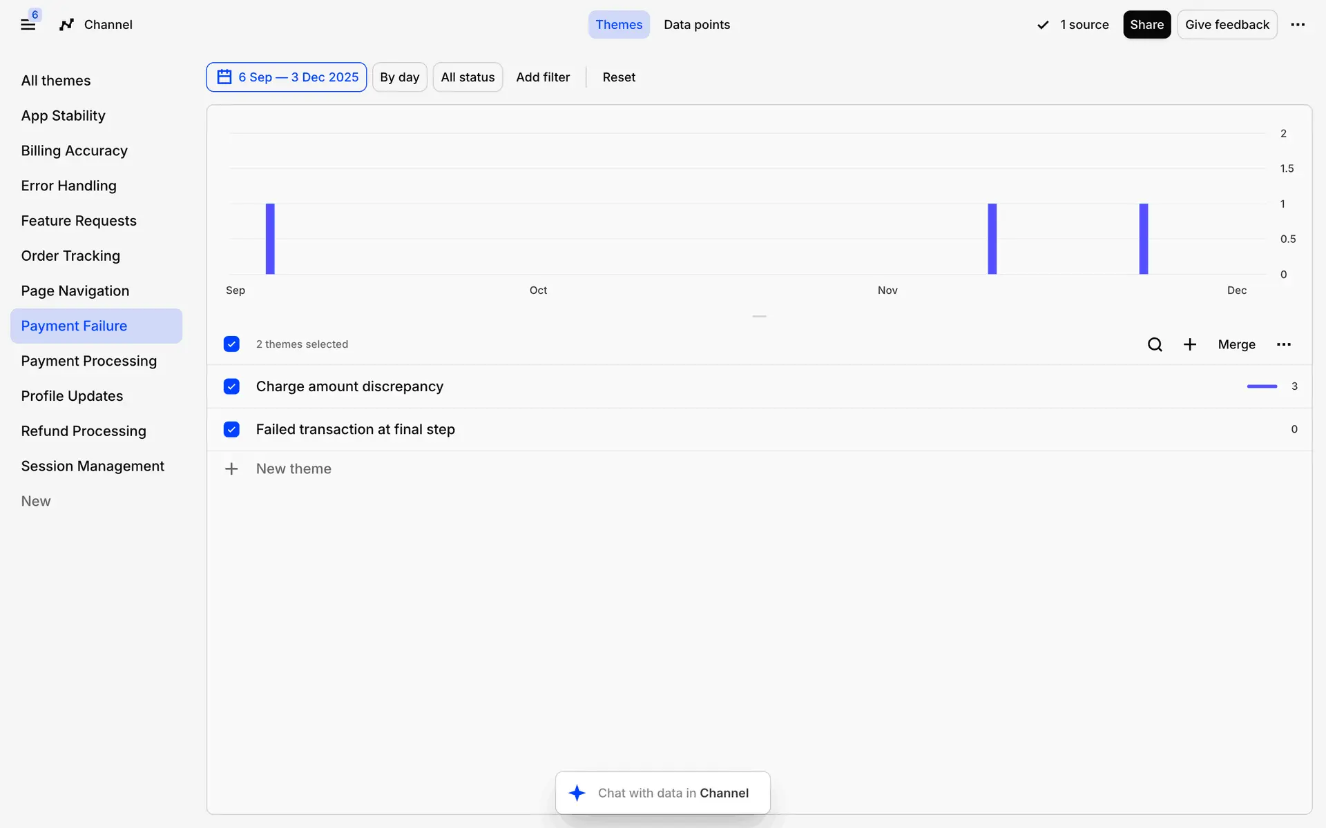Image resolution: width=1326 pixels, height=828 pixels.
Task: Click the sparkle icon in chat box
Action: pos(577,793)
